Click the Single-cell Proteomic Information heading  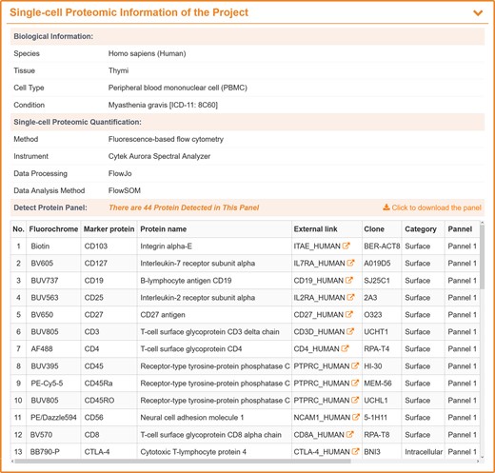point(129,12)
